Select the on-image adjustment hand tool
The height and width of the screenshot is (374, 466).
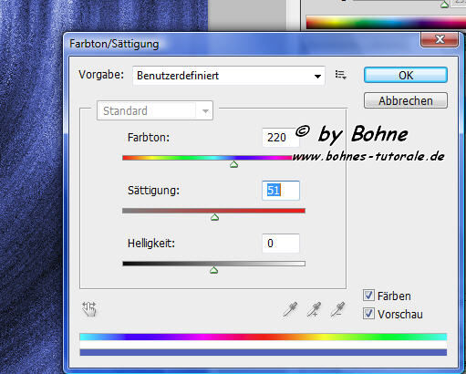point(89,309)
